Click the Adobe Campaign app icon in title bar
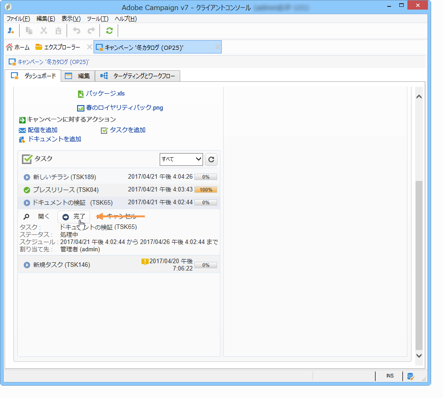Screen dimensions: 443x398 (x=8, y=6)
